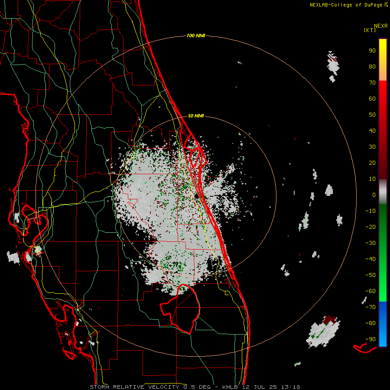Viewport: 390px width, 390px height.
Task: Click the 0 value on velocity scale
Action: point(374,195)
